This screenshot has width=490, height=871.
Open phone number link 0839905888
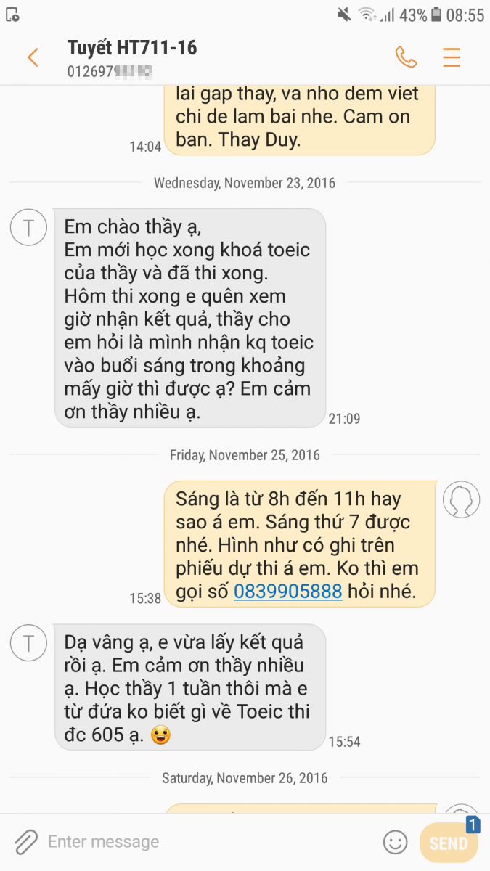pos(287,592)
